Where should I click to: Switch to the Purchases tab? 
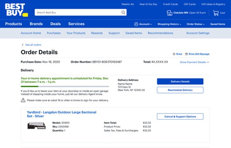[54, 33]
